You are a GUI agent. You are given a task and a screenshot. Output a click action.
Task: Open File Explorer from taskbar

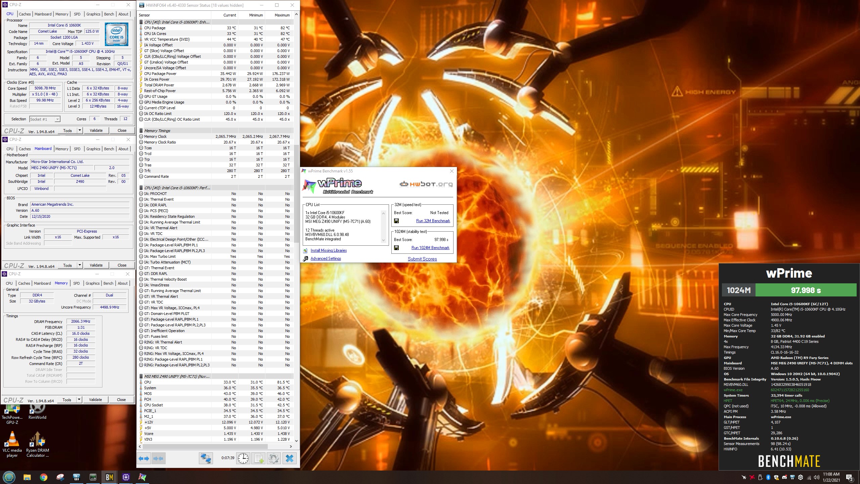tap(27, 477)
